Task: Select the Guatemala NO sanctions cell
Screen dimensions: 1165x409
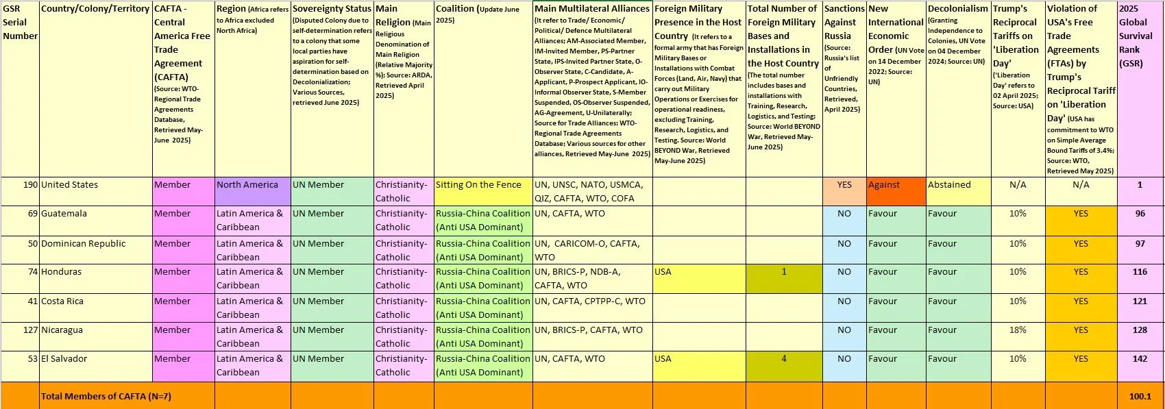Action: [x=844, y=221]
